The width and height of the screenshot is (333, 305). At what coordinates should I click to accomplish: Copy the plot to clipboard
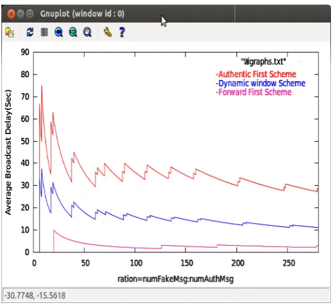9,32
